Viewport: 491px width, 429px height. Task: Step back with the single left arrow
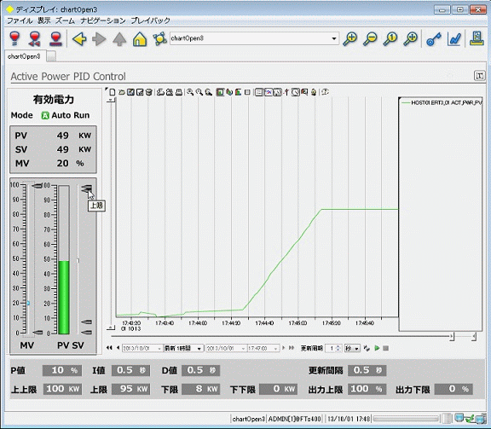click(118, 347)
